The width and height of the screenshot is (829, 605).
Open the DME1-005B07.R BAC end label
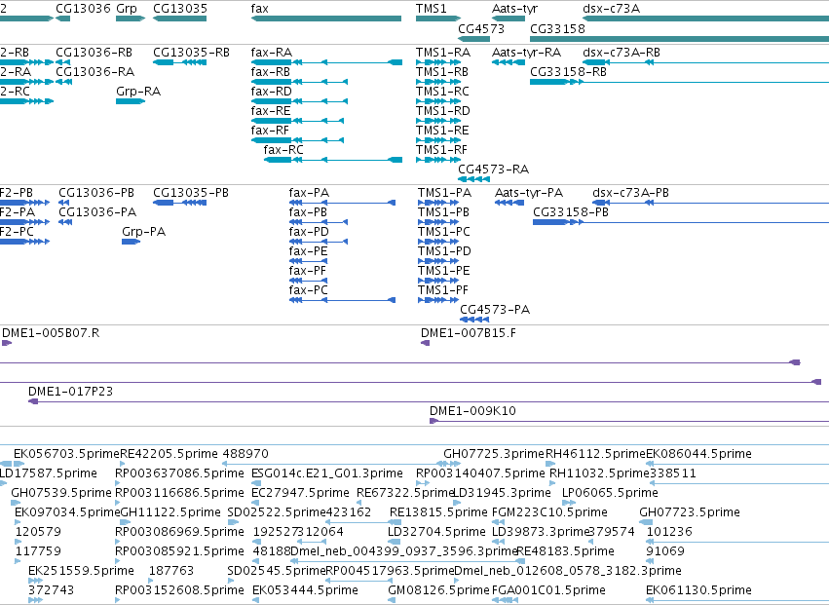51,333
